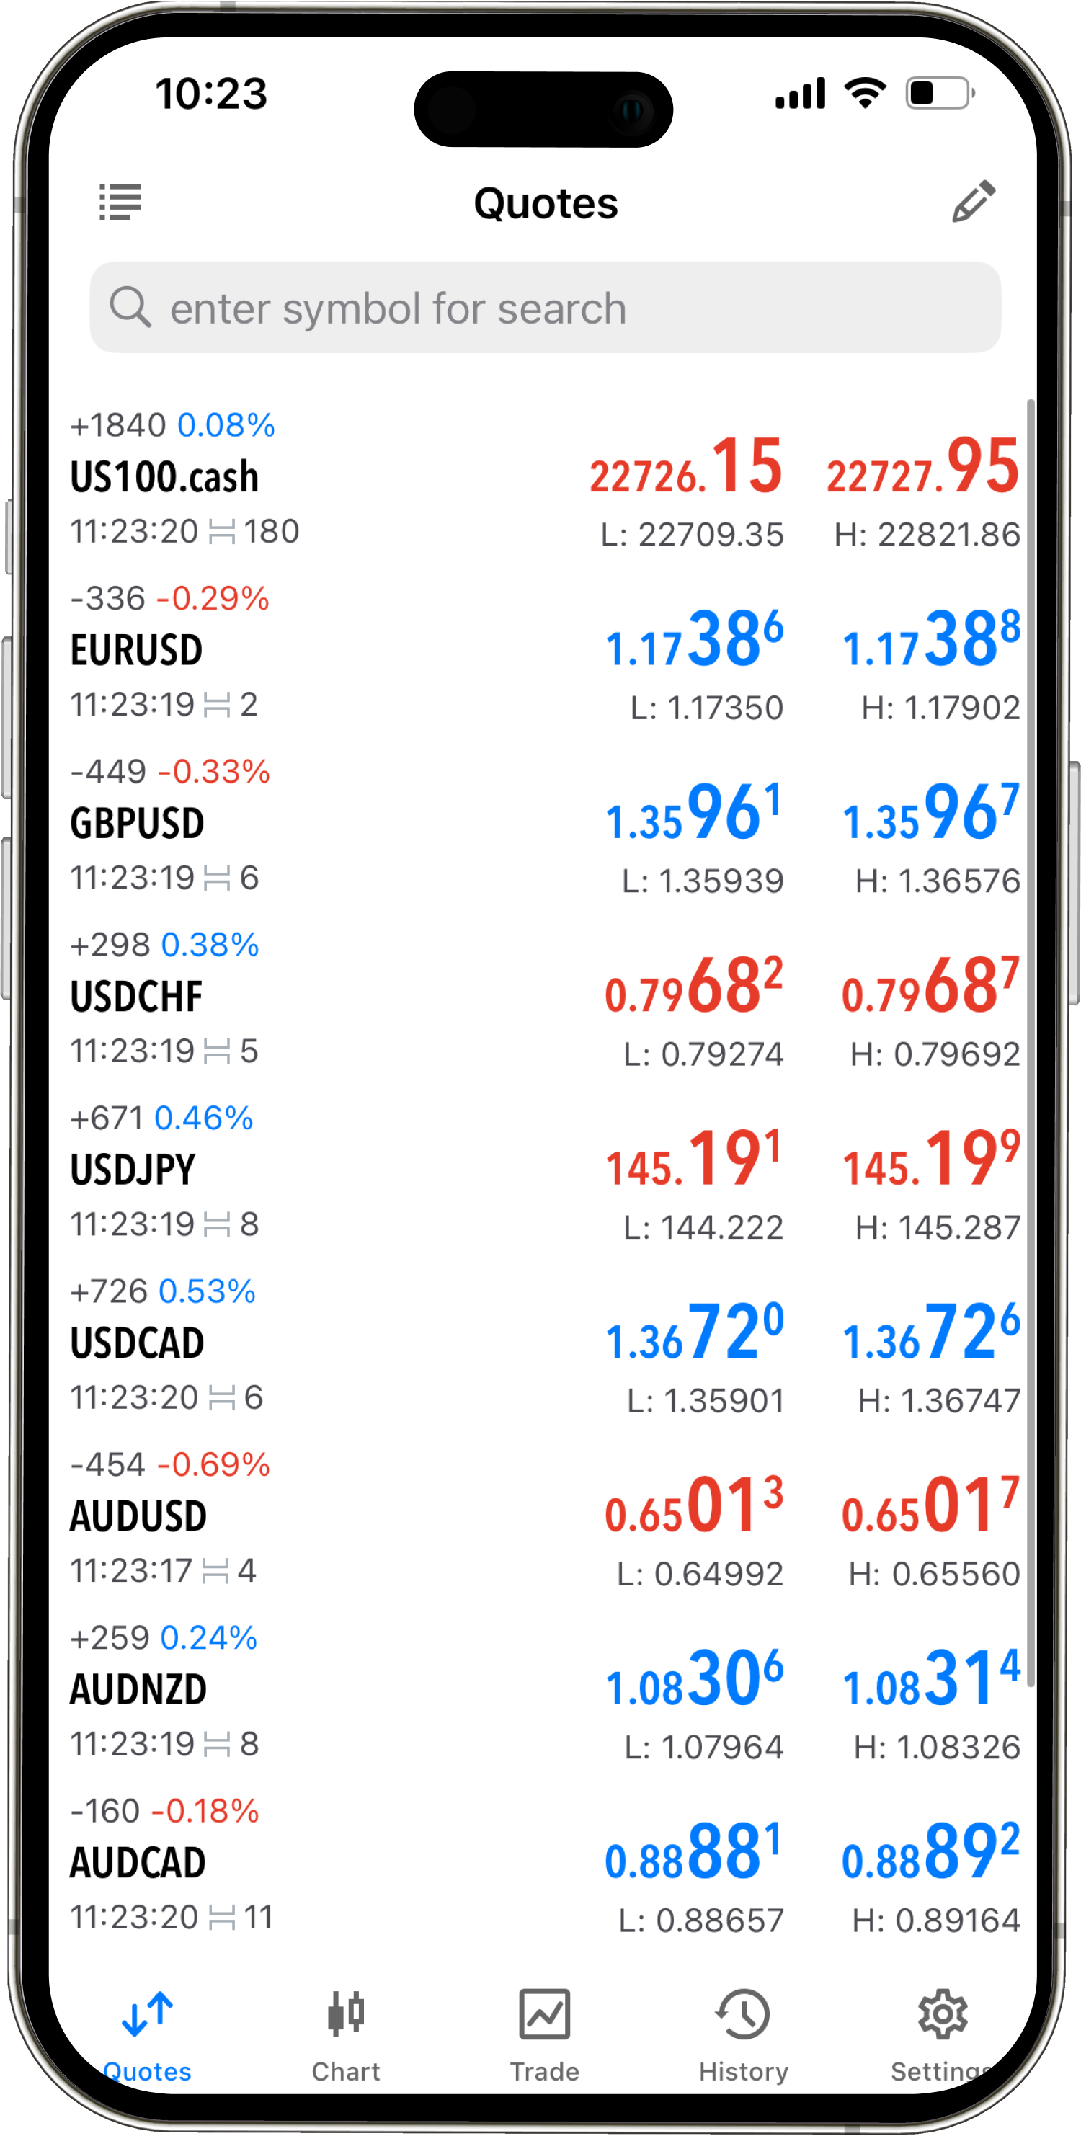Tap the magnifier search icon
This screenshot has width=1081, height=2136.
pos(130,308)
